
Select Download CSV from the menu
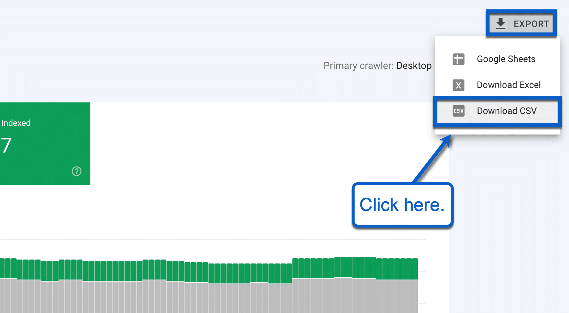(497, 111)
